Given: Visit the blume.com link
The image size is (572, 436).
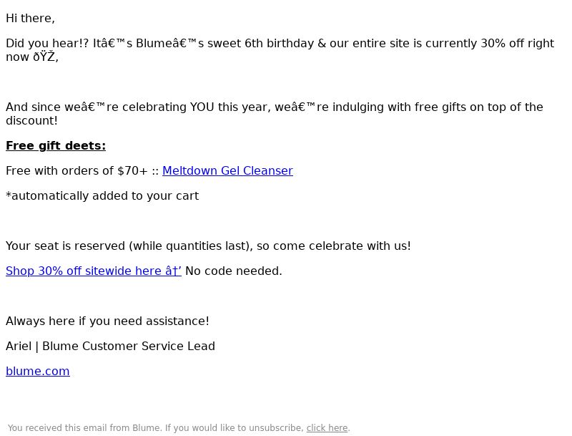Looking at the screenshot, I should [38, 371].
